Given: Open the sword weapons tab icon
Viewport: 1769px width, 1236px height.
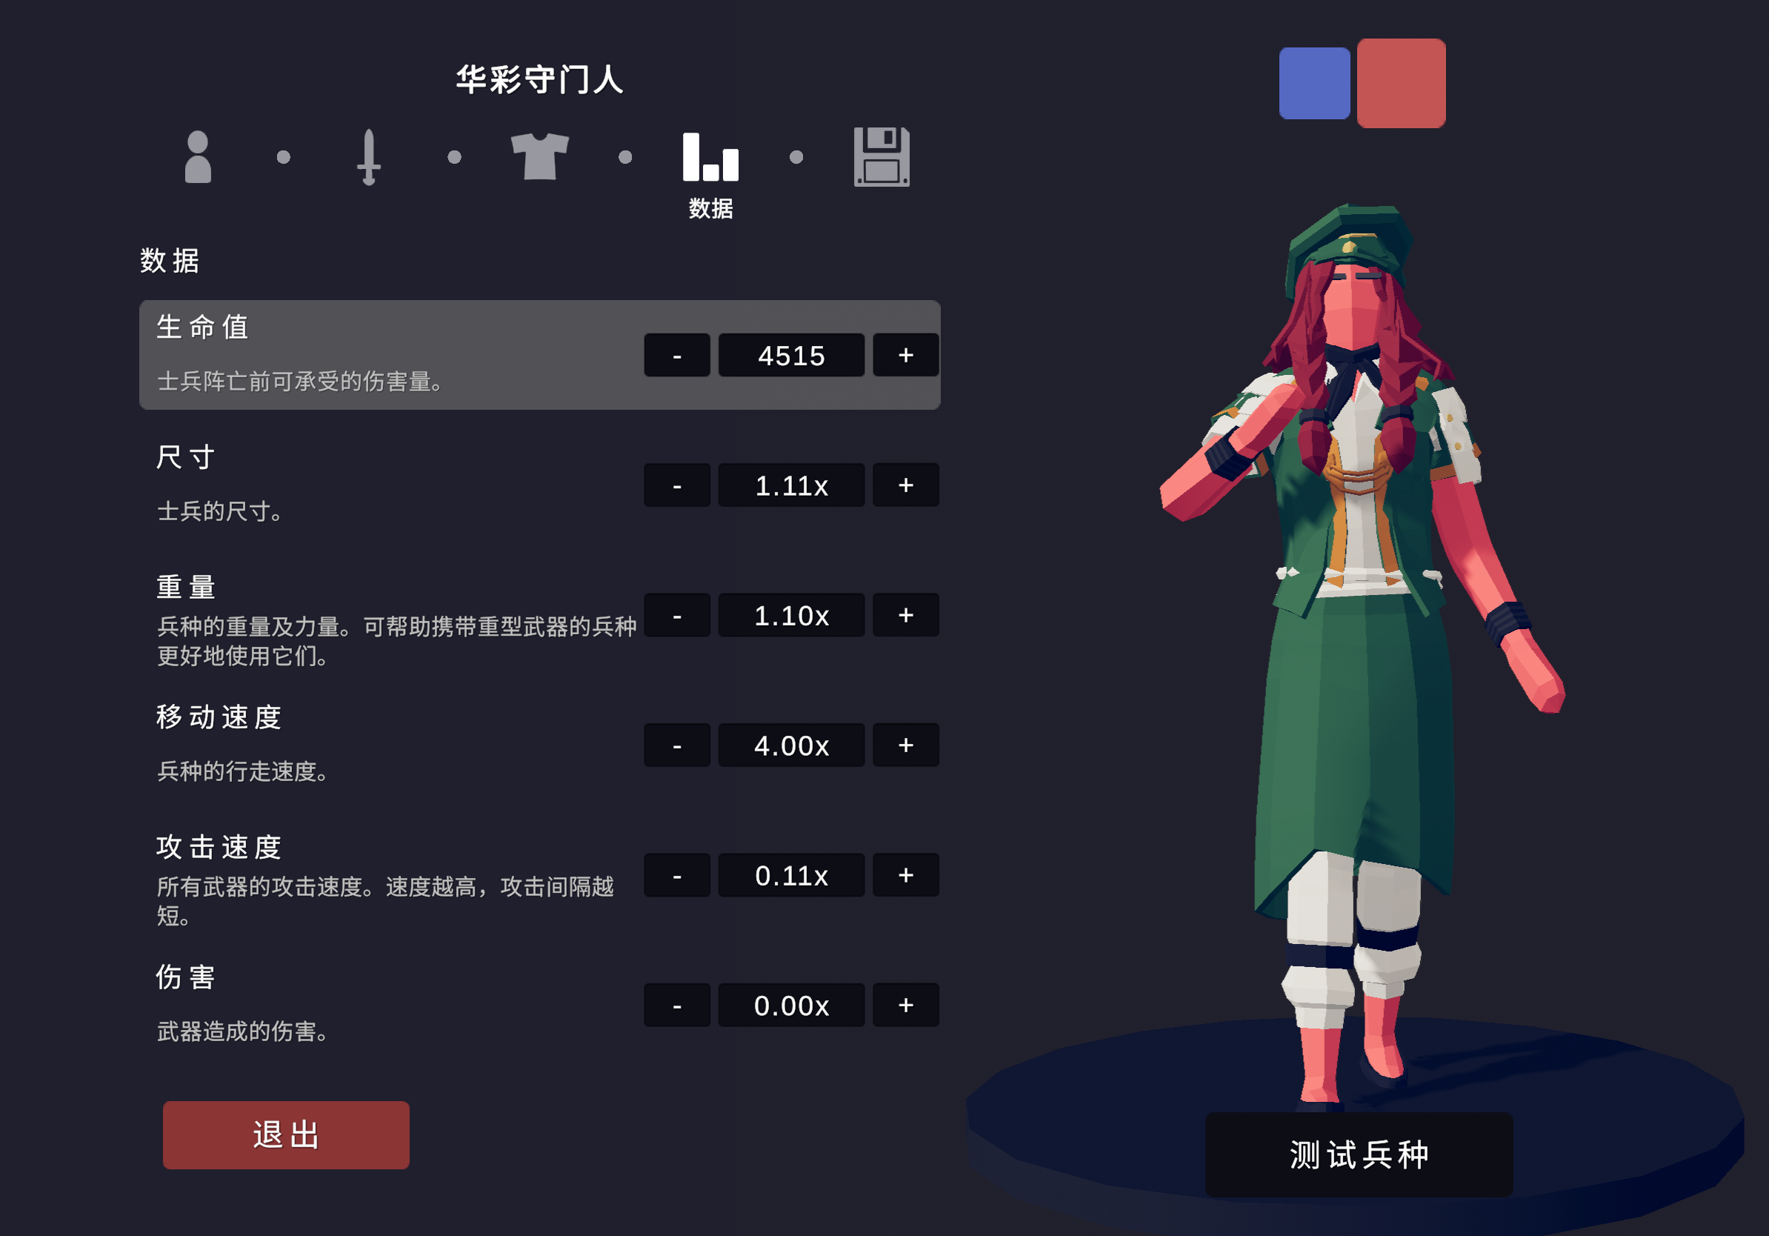Looking at the screenshot, I should point(369,157).
